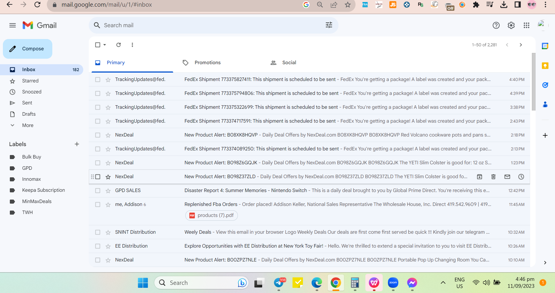Refresh the inbox

coord(119,45)
